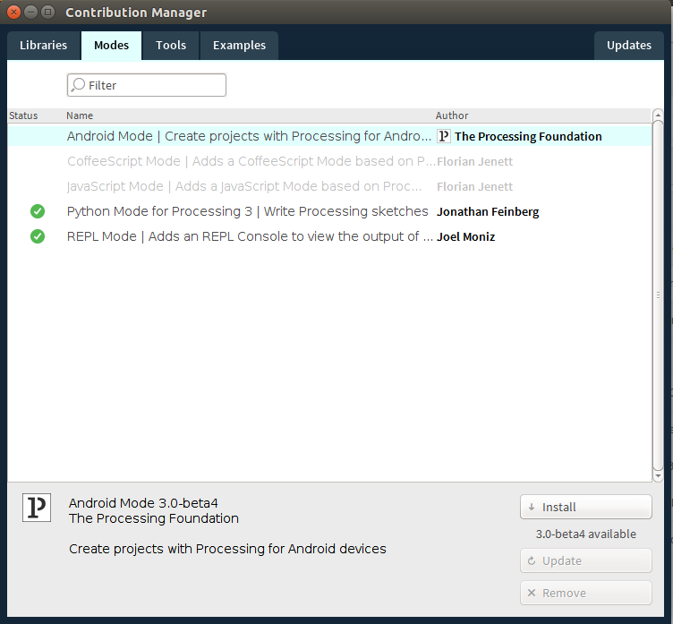Install Android Mode with Install button

click(586, 507)
